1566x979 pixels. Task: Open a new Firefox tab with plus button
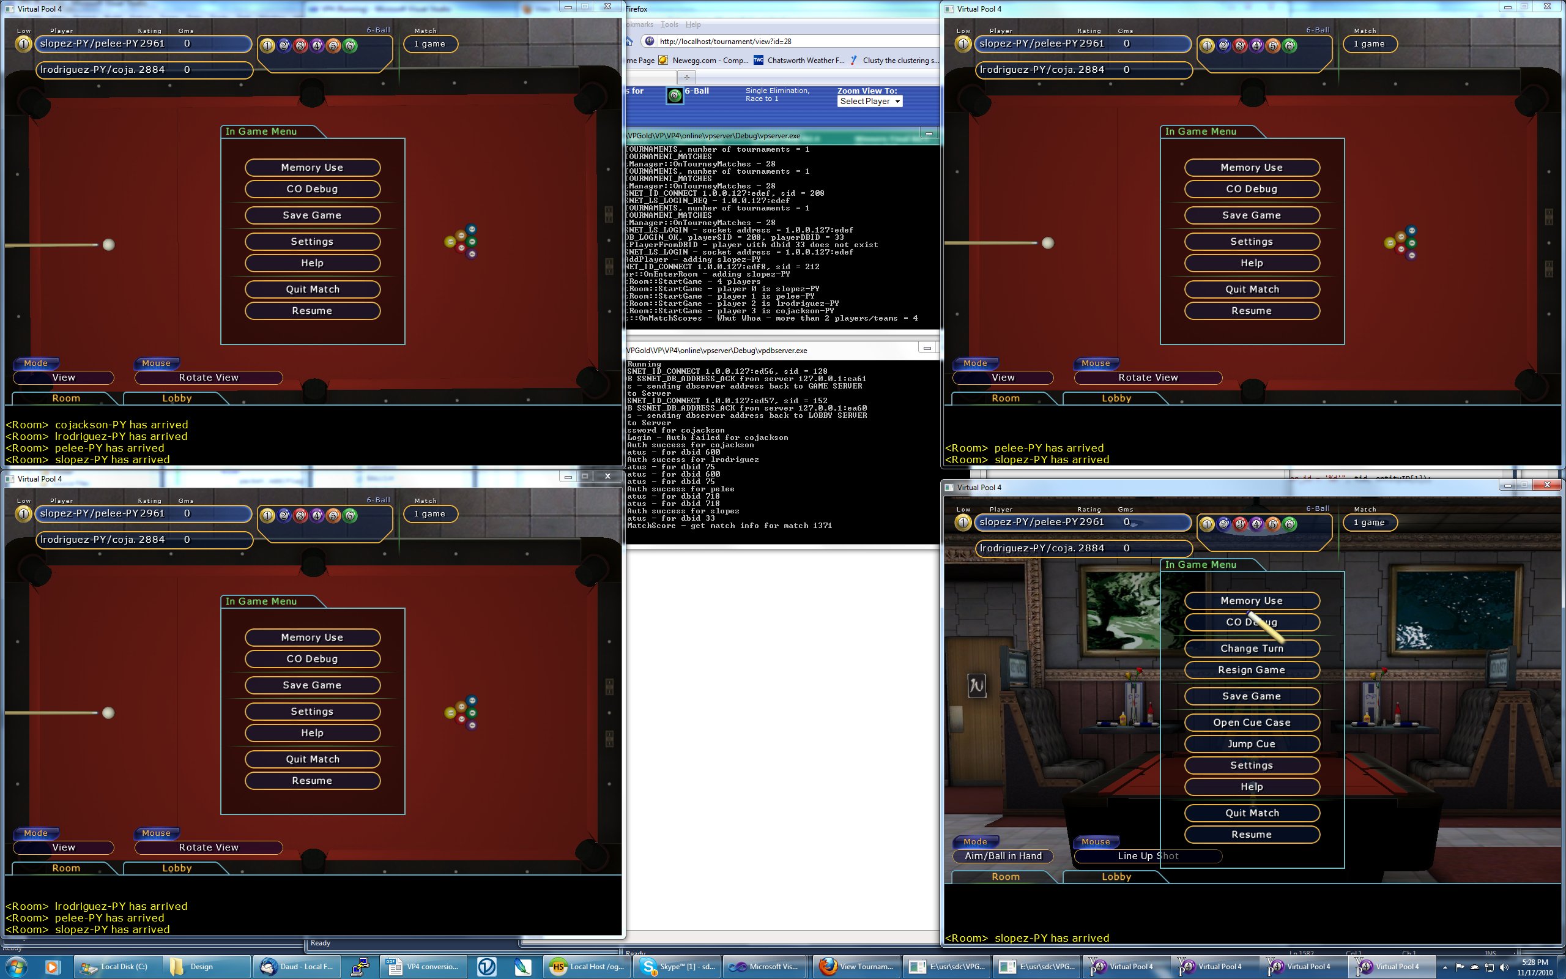point(686,77)
